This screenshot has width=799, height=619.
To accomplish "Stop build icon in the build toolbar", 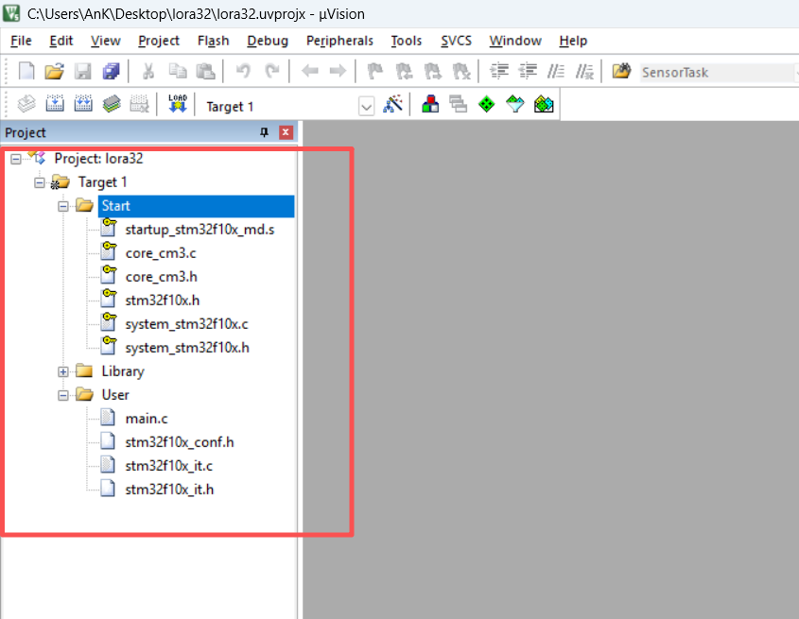I will pyautogui.click(x=140, y=105).
